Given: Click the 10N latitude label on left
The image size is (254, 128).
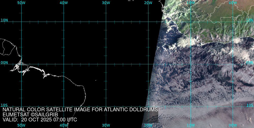Looking at the screenshot, I should (4, 20).
